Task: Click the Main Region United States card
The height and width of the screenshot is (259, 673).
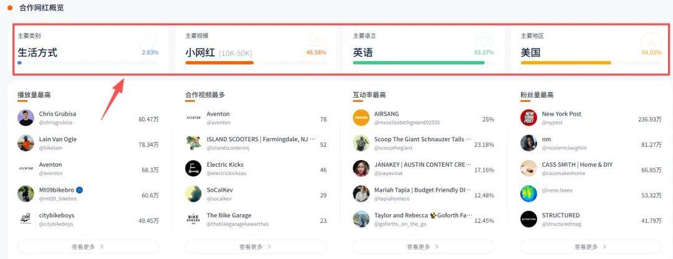Action: coord(590,49)
